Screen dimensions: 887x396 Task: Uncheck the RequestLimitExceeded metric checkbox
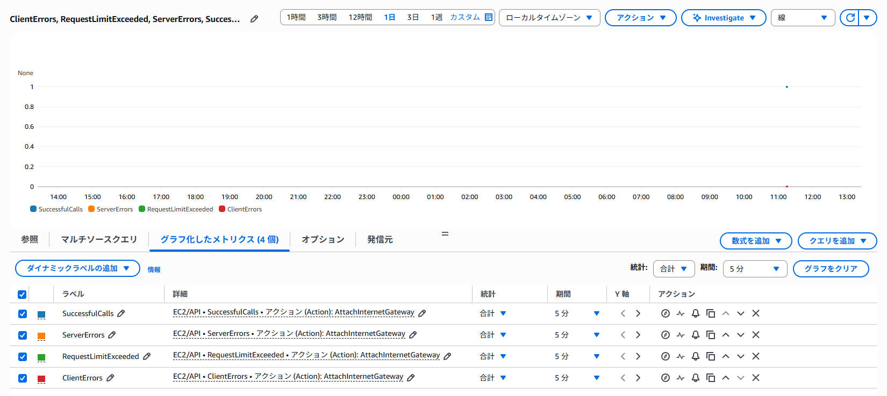coord(22,357)
